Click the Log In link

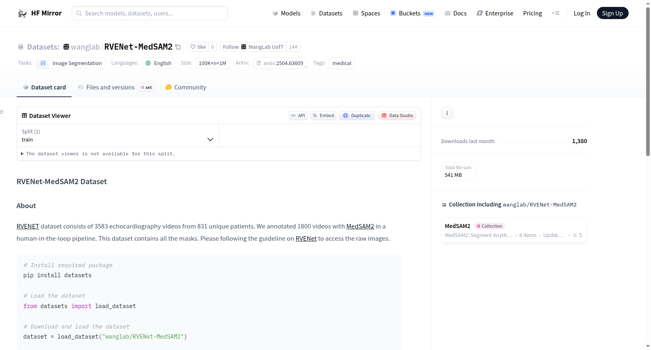point(582,13)
